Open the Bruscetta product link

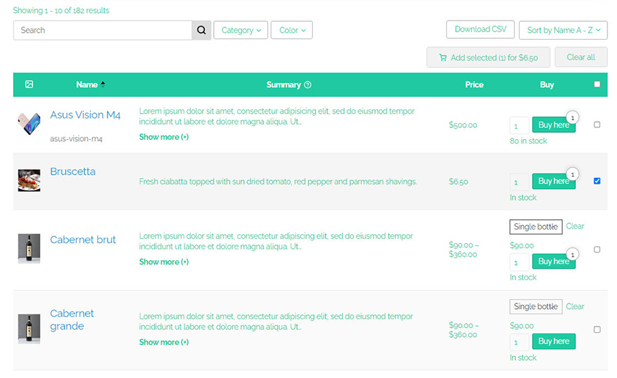tap(73, 171)
